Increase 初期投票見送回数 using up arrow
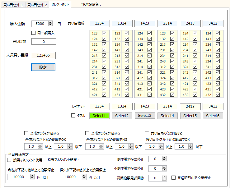This screenshot has height=188, width=230. (165, 177)
